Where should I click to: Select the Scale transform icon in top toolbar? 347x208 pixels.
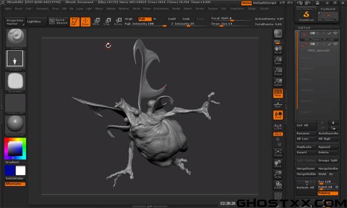(107, 21)
